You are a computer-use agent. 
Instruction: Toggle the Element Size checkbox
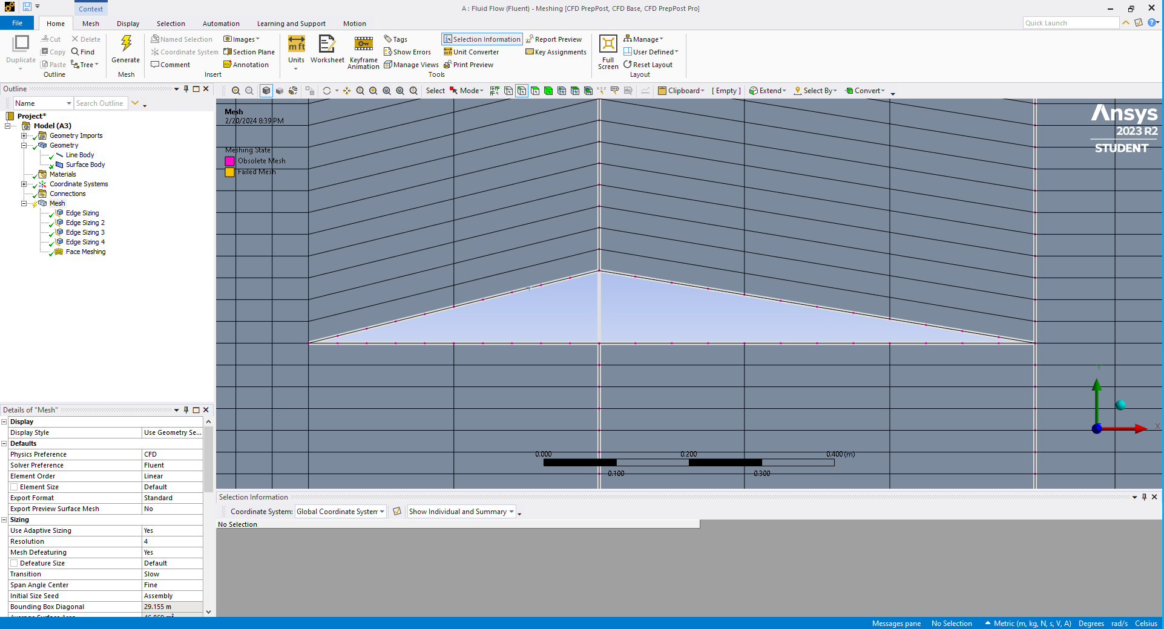14,487
